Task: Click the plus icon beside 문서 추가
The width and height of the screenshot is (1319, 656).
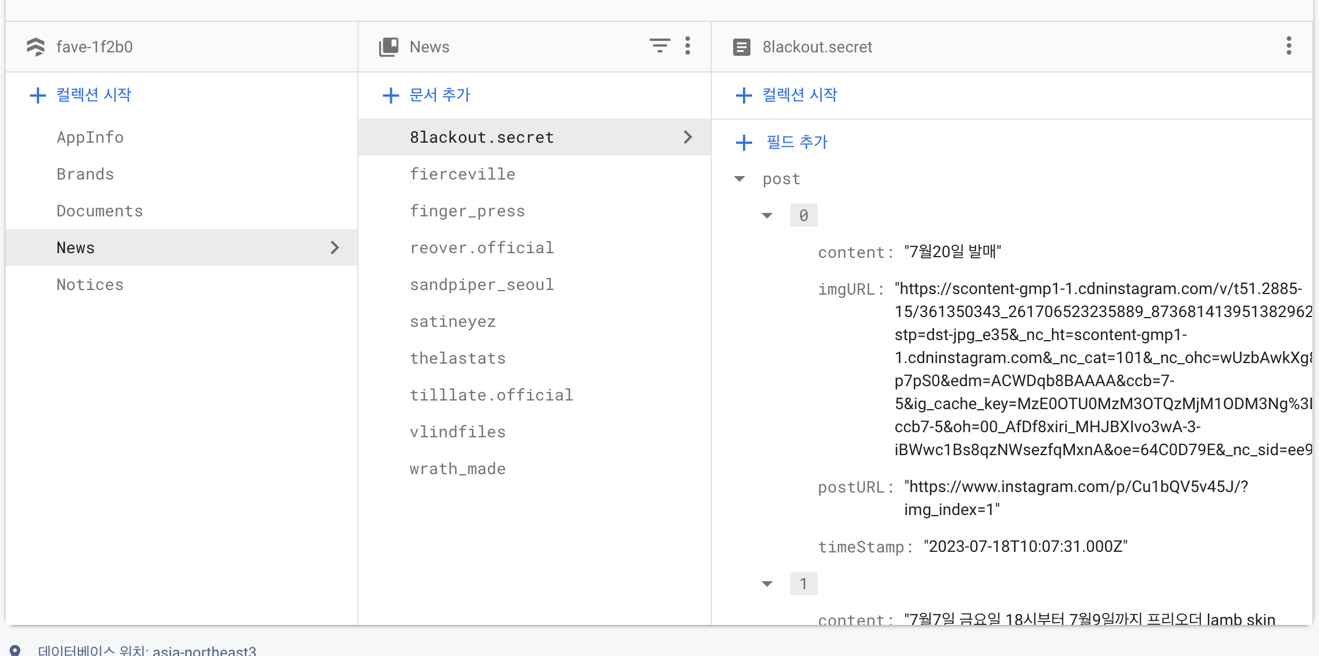Action: [x=391, y=95]
